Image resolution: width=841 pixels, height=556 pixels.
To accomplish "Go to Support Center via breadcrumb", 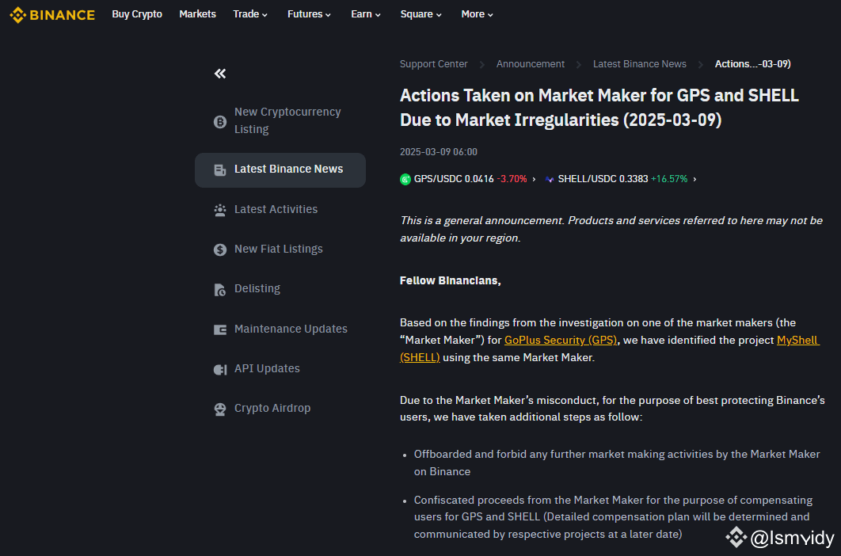I will pos(433,64).
